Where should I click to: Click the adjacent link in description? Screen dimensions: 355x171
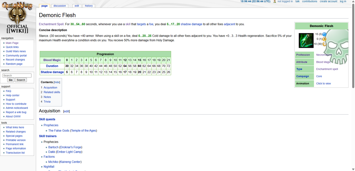pos(229,24)
